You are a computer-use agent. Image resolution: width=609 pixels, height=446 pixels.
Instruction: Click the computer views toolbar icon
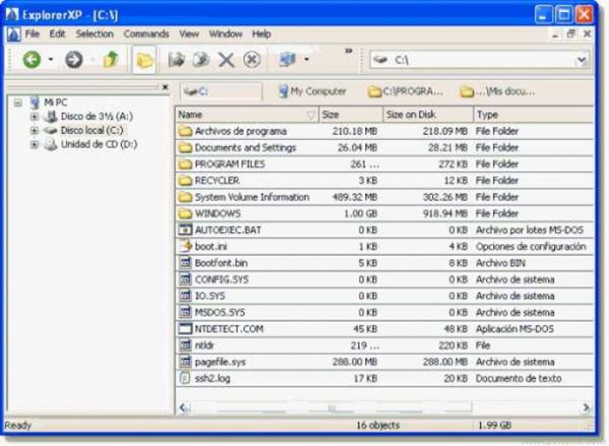pyautogui.click(x=287, y=60)
